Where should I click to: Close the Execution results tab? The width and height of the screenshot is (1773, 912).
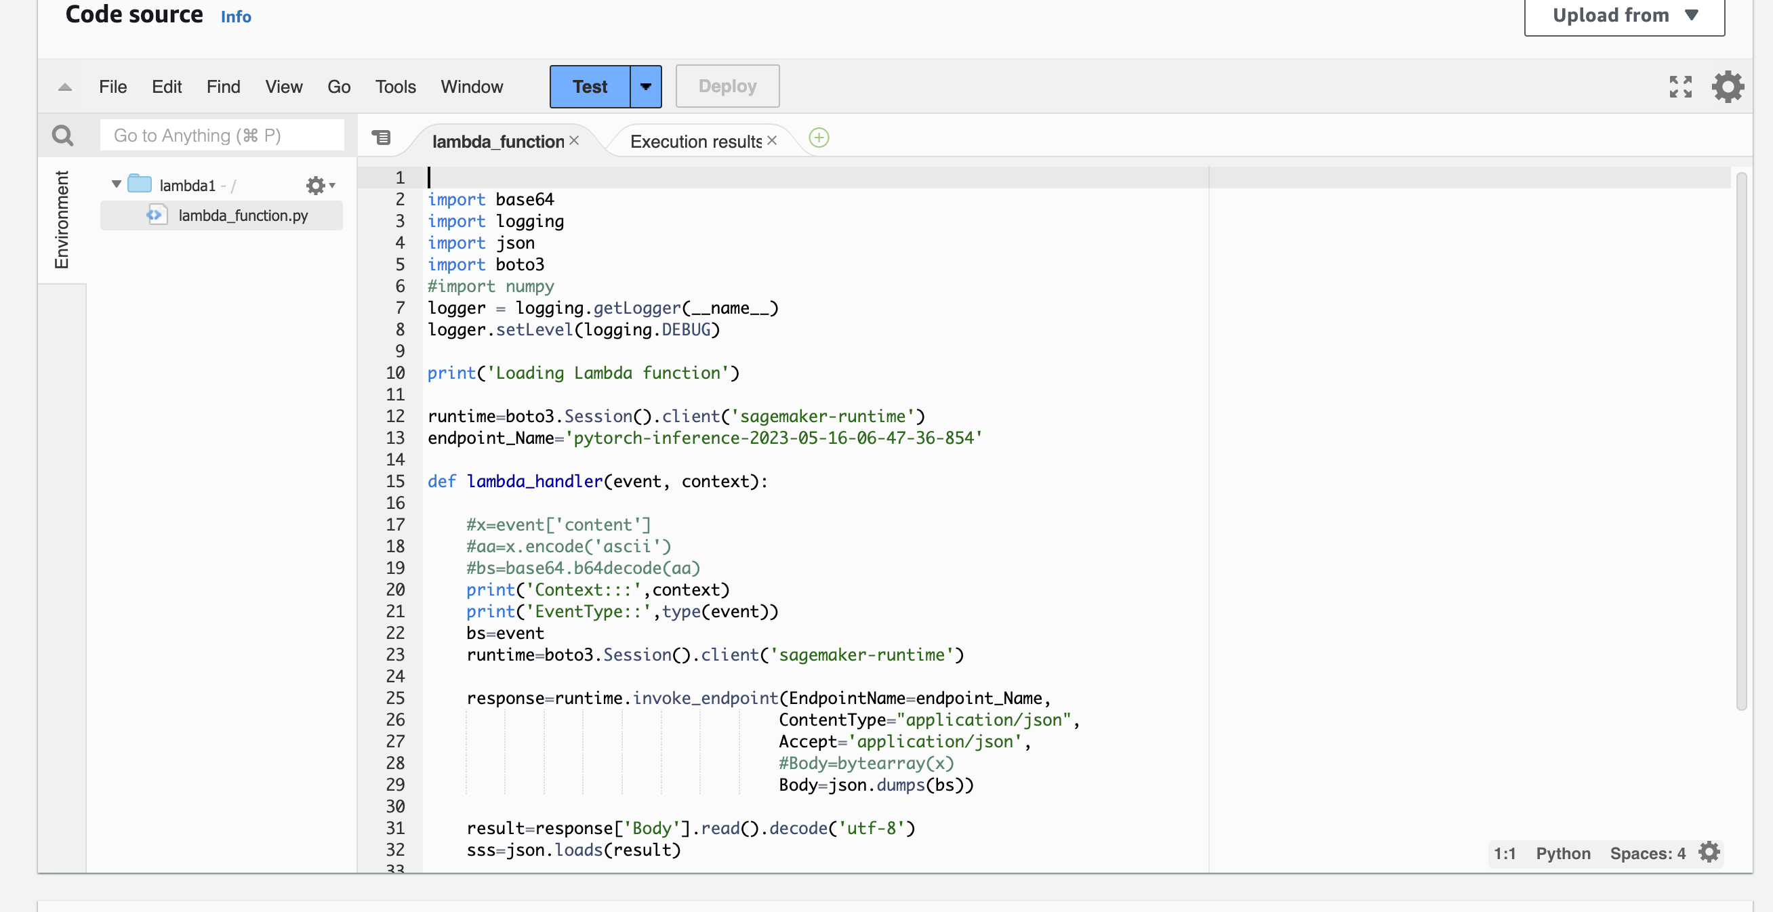coord(772,140)
